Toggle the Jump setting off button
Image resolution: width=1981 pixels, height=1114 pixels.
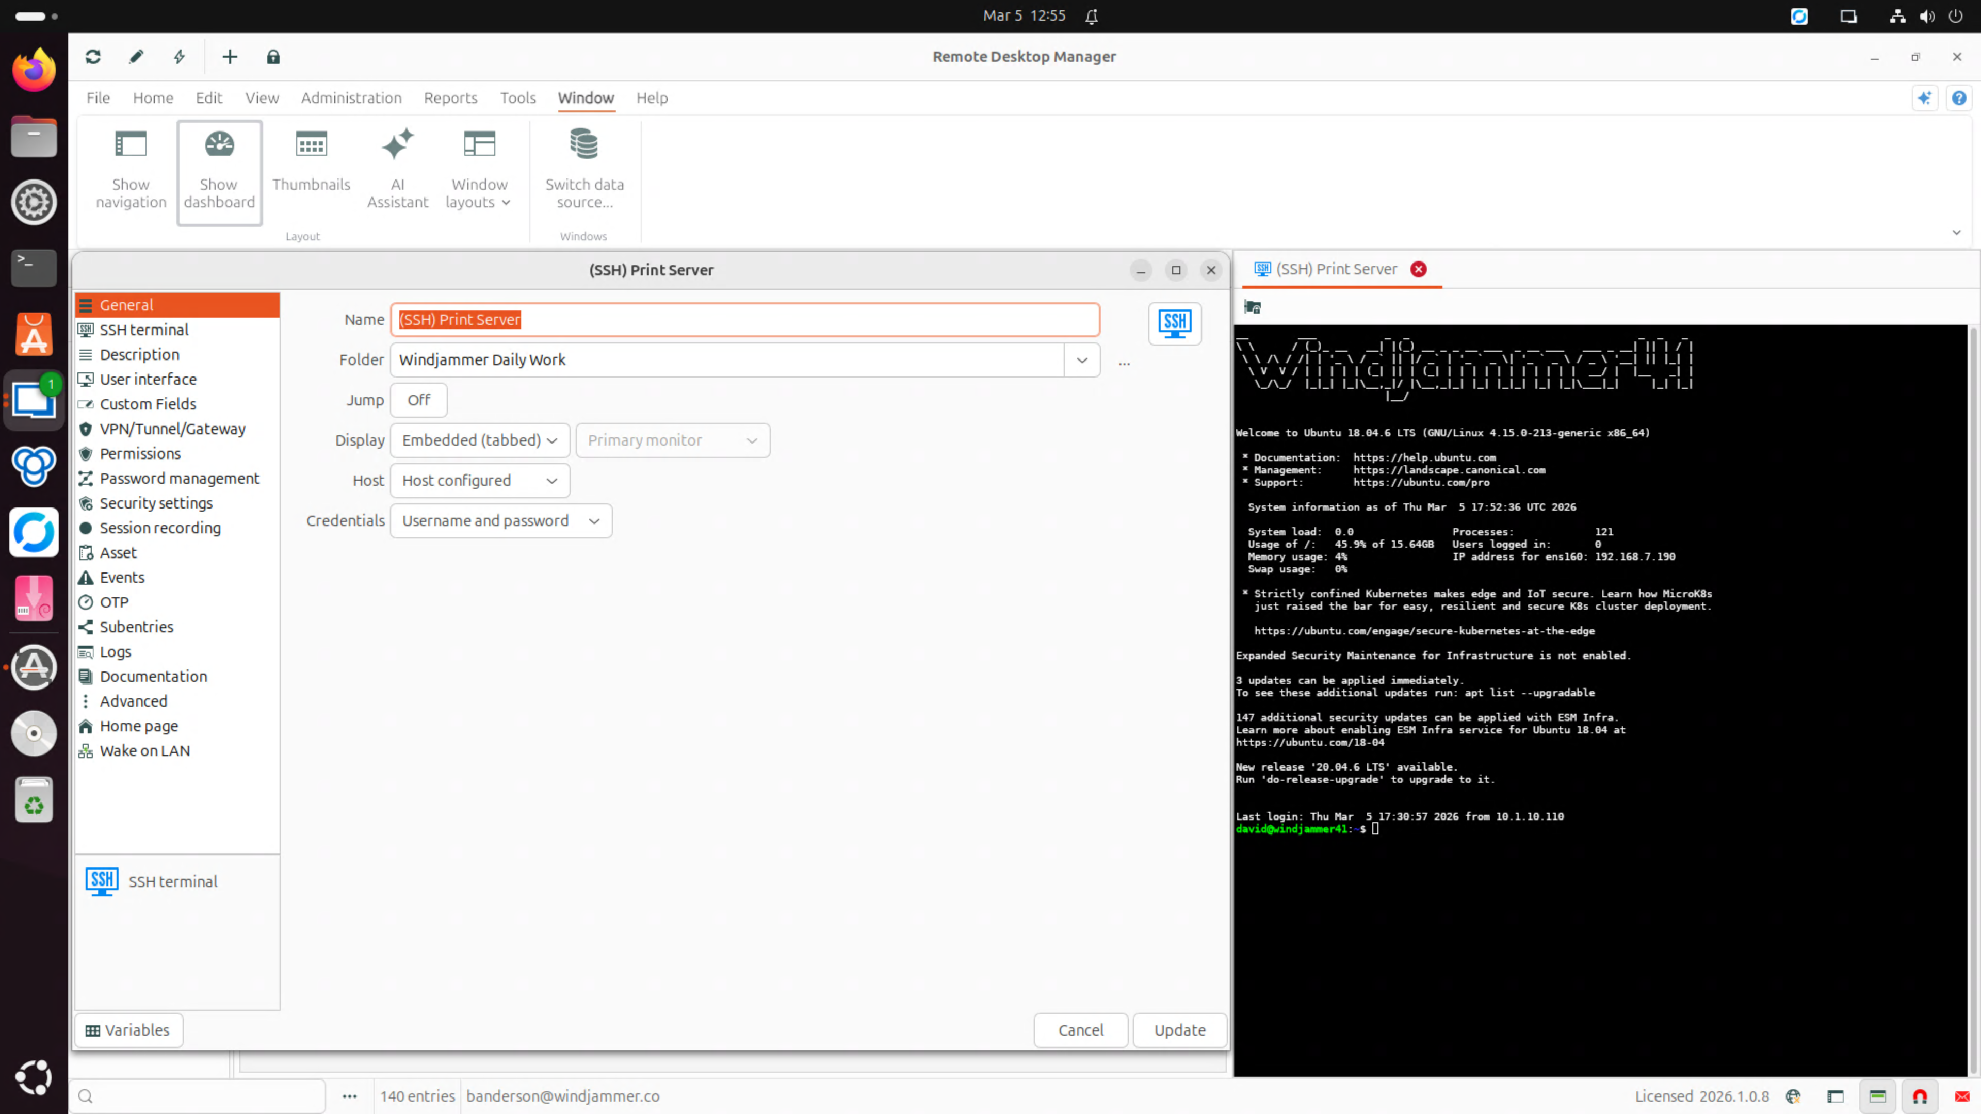click(x=418, y=400)
